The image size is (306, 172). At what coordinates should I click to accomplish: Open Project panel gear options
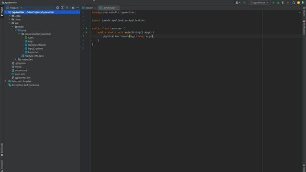[x=73, y=8]
